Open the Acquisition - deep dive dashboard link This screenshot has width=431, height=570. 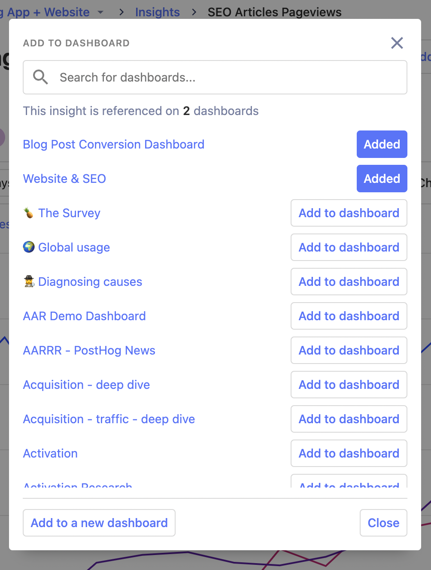pyautogui.click(x=86, y=385)
